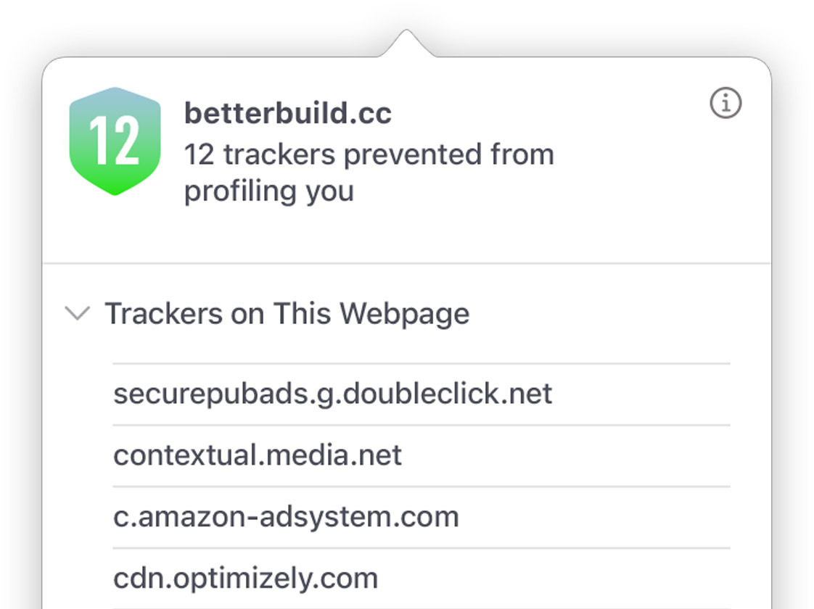Screen dimensions: 814x609
Task: Choose the c.amazon-adsystem.com tracker row
Action: (286, 517)
